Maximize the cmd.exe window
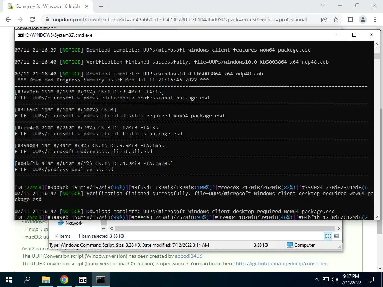The height and width of the screenshot is (287, 383). pyautogui.click(x=354, y=35)
